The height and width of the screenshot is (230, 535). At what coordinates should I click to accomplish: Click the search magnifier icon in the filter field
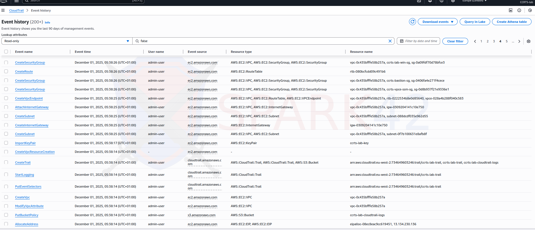pos(137,41)
